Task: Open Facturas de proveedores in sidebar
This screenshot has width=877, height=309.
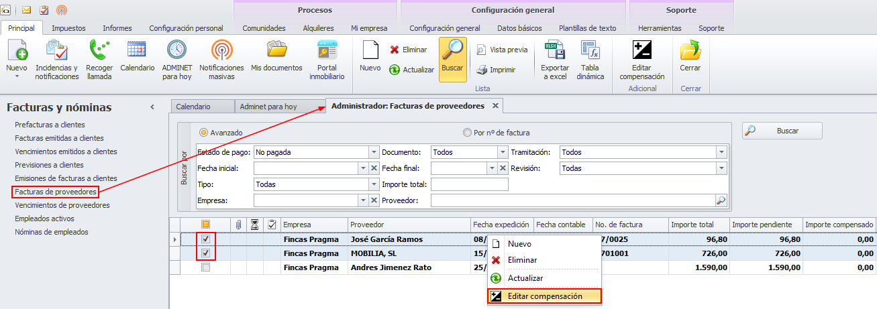Action: pos(56,192)
